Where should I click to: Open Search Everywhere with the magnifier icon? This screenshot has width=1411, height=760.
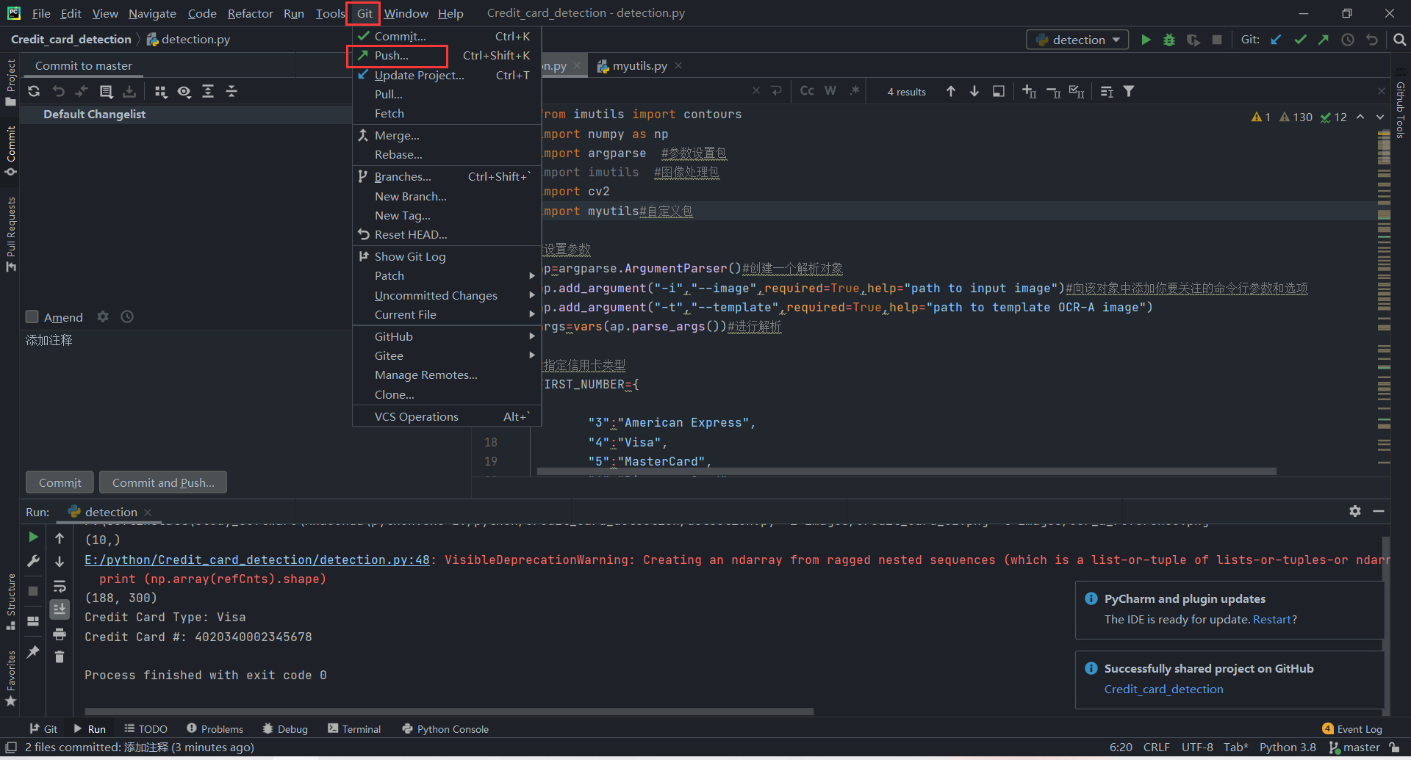[x=1399, y=40]
